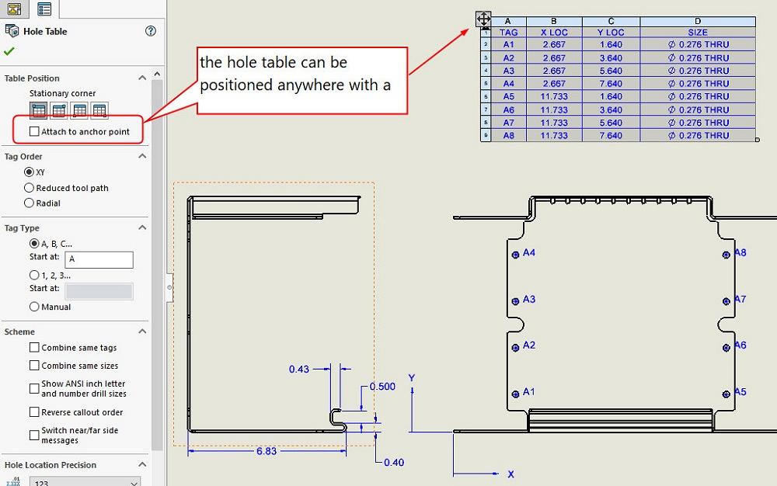Viewport: 777px width, 486px height.
Task: Open the FeatureManager tab icon
Action: 14,8
